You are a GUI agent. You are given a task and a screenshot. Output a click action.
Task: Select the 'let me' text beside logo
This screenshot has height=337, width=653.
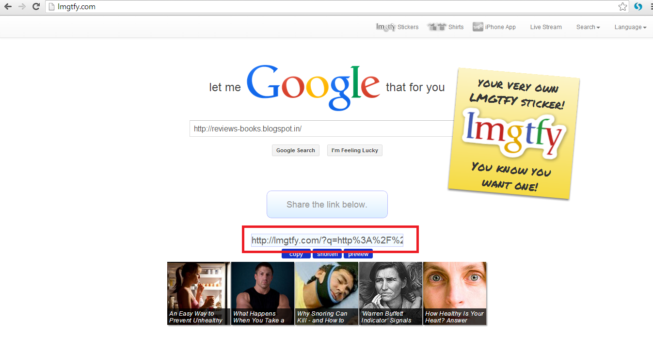[x=225, y=87]
